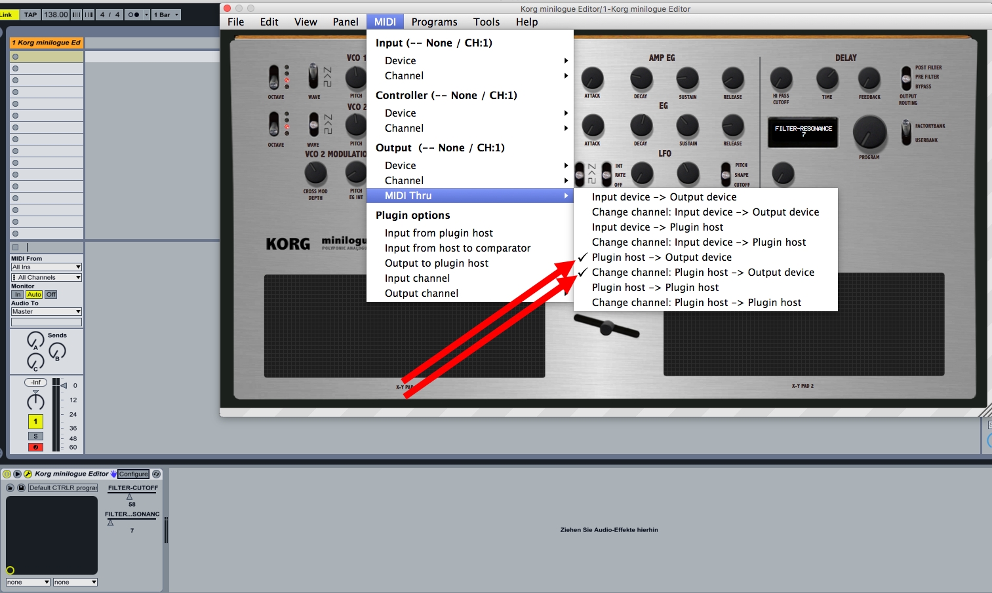Expand Input Device submenu
Viewport: 992px width, 593px height.
point(470,60)
